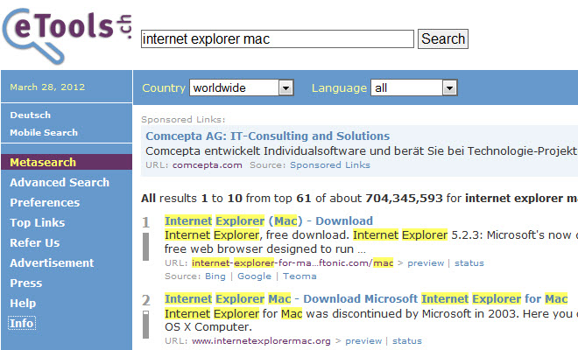Click Info in the sidebar

click(22, 323)
